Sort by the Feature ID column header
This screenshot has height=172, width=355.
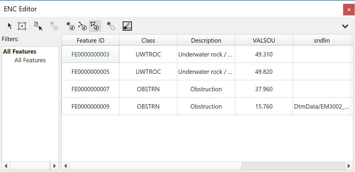pos(91,41)
